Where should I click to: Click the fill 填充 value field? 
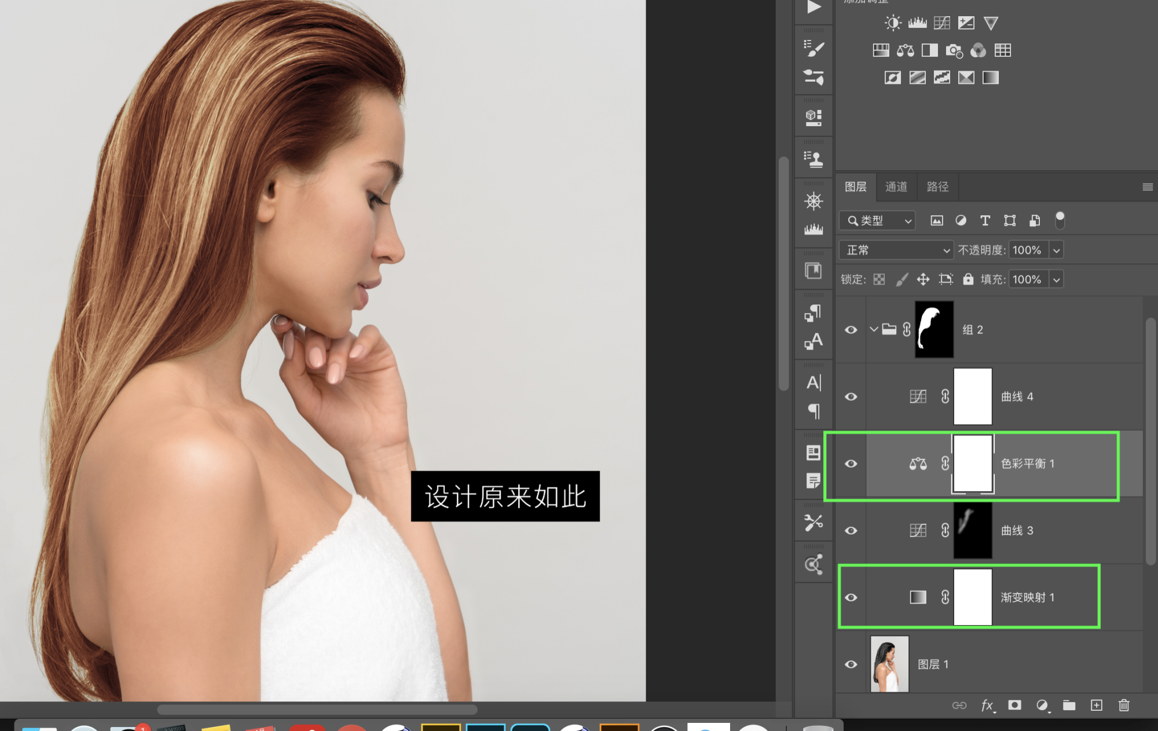click(x=1027, y=280)
